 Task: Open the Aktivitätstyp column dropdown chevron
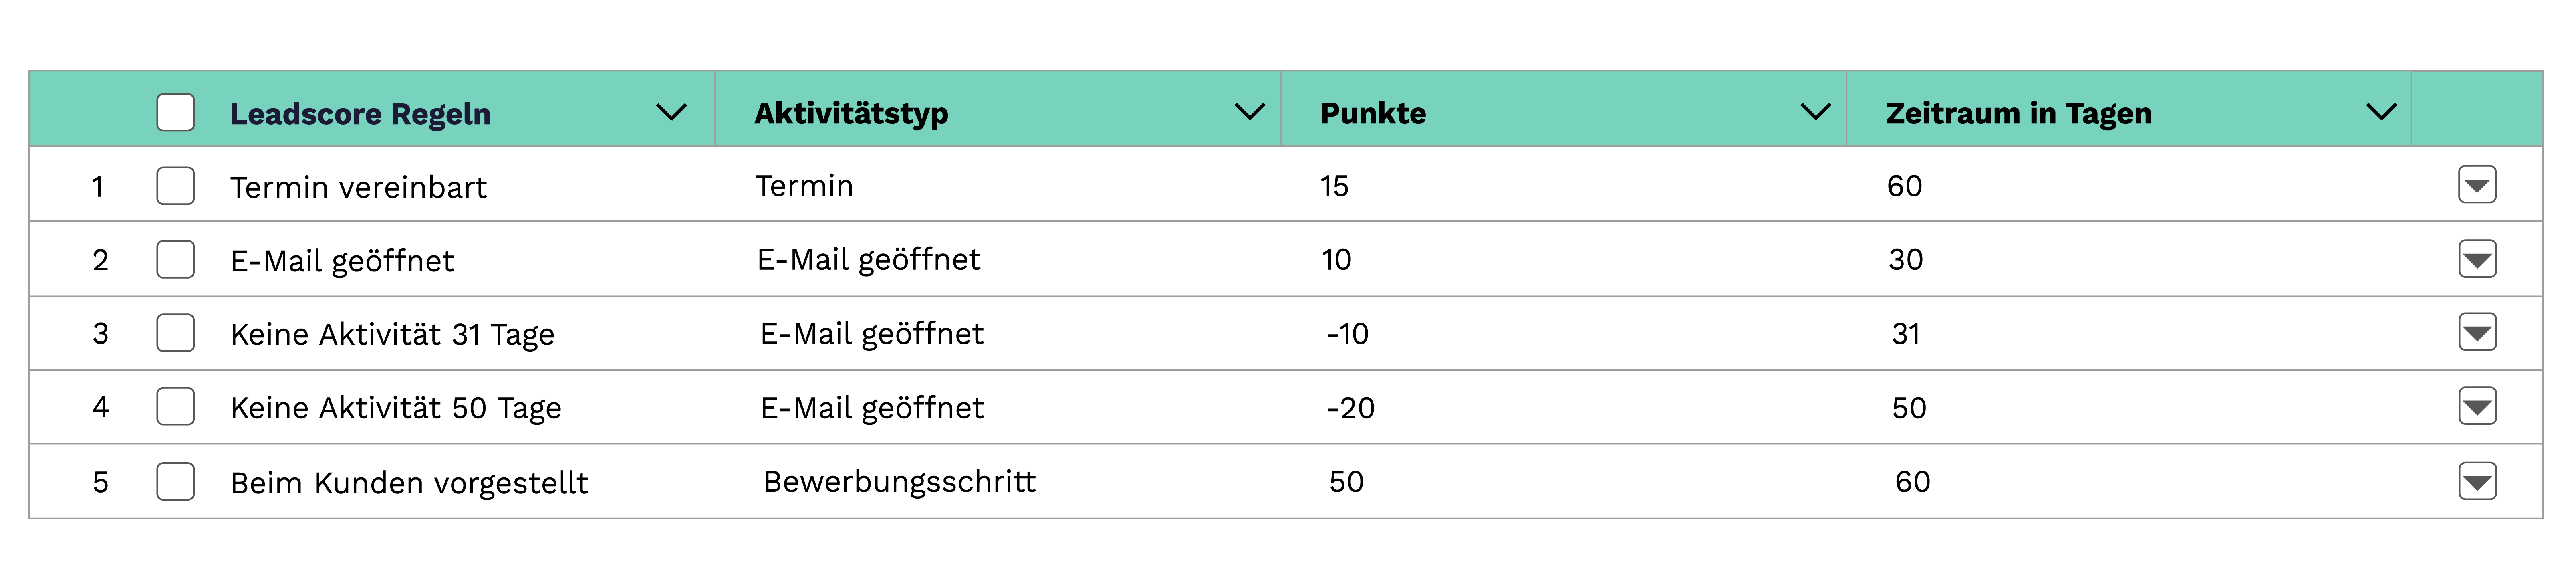click(1249, 112)
